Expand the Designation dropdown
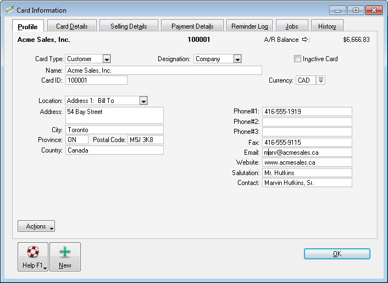Viewport: 388px width, 283px height. pos(237,59)
